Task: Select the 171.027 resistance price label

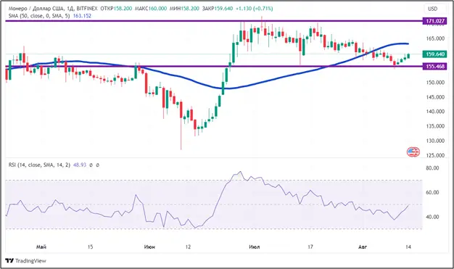Action: (435, 21)
